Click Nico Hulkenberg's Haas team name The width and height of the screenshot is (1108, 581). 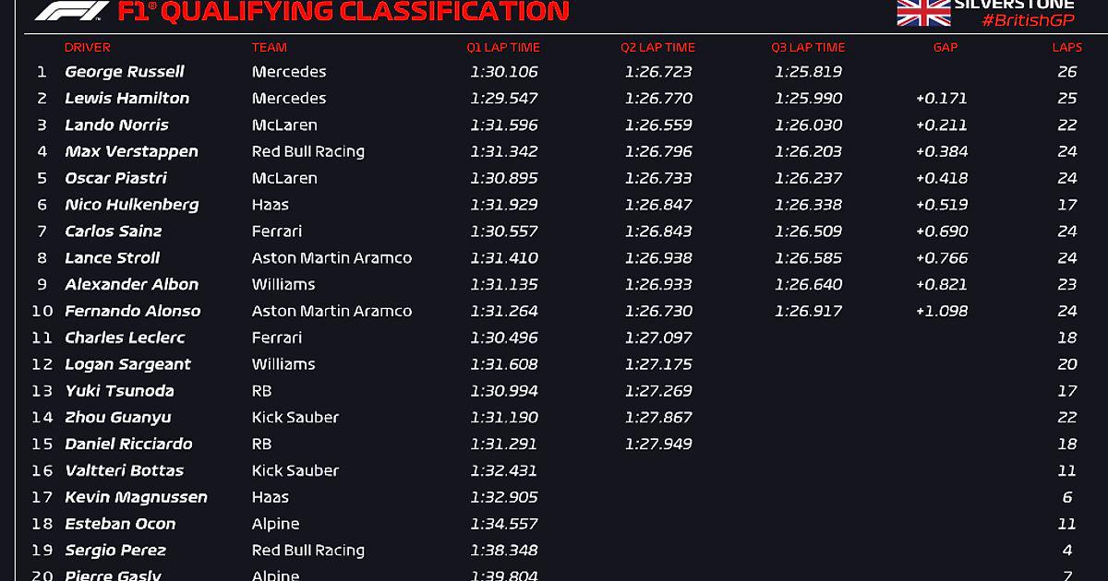pos(271,205)
